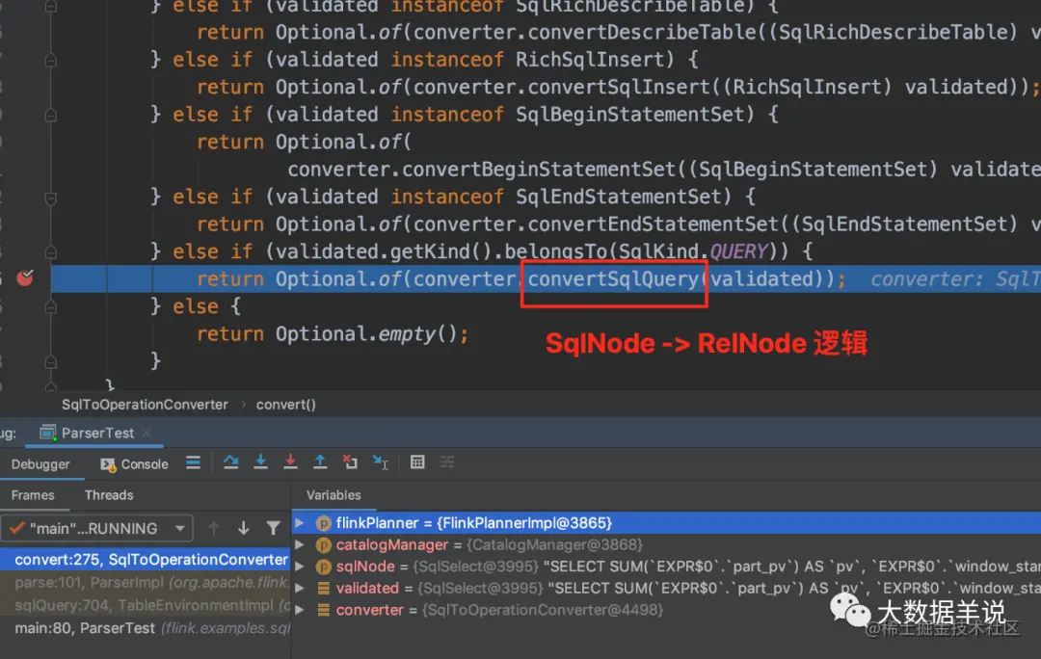This screenshot has width=1041, height=659.
Task: Collapse fold marker at SqlEndStatementSet line
Action: tap(50, 198)
